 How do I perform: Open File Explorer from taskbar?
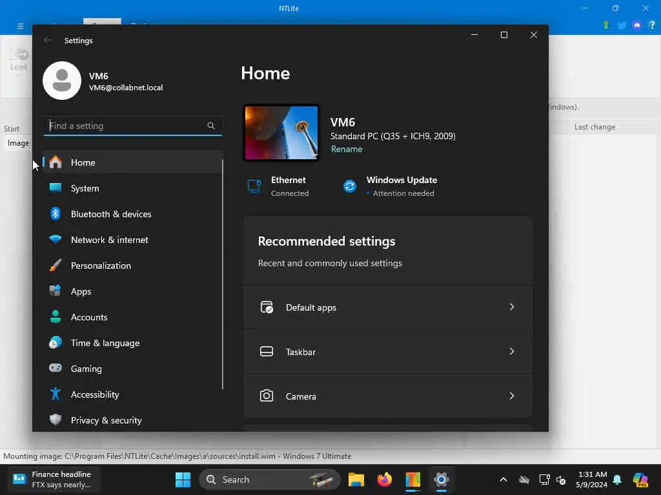click(x=356, y=480)
